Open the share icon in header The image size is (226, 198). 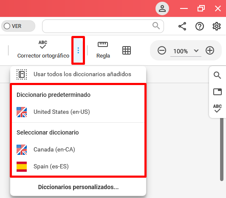tap(182, 26)
